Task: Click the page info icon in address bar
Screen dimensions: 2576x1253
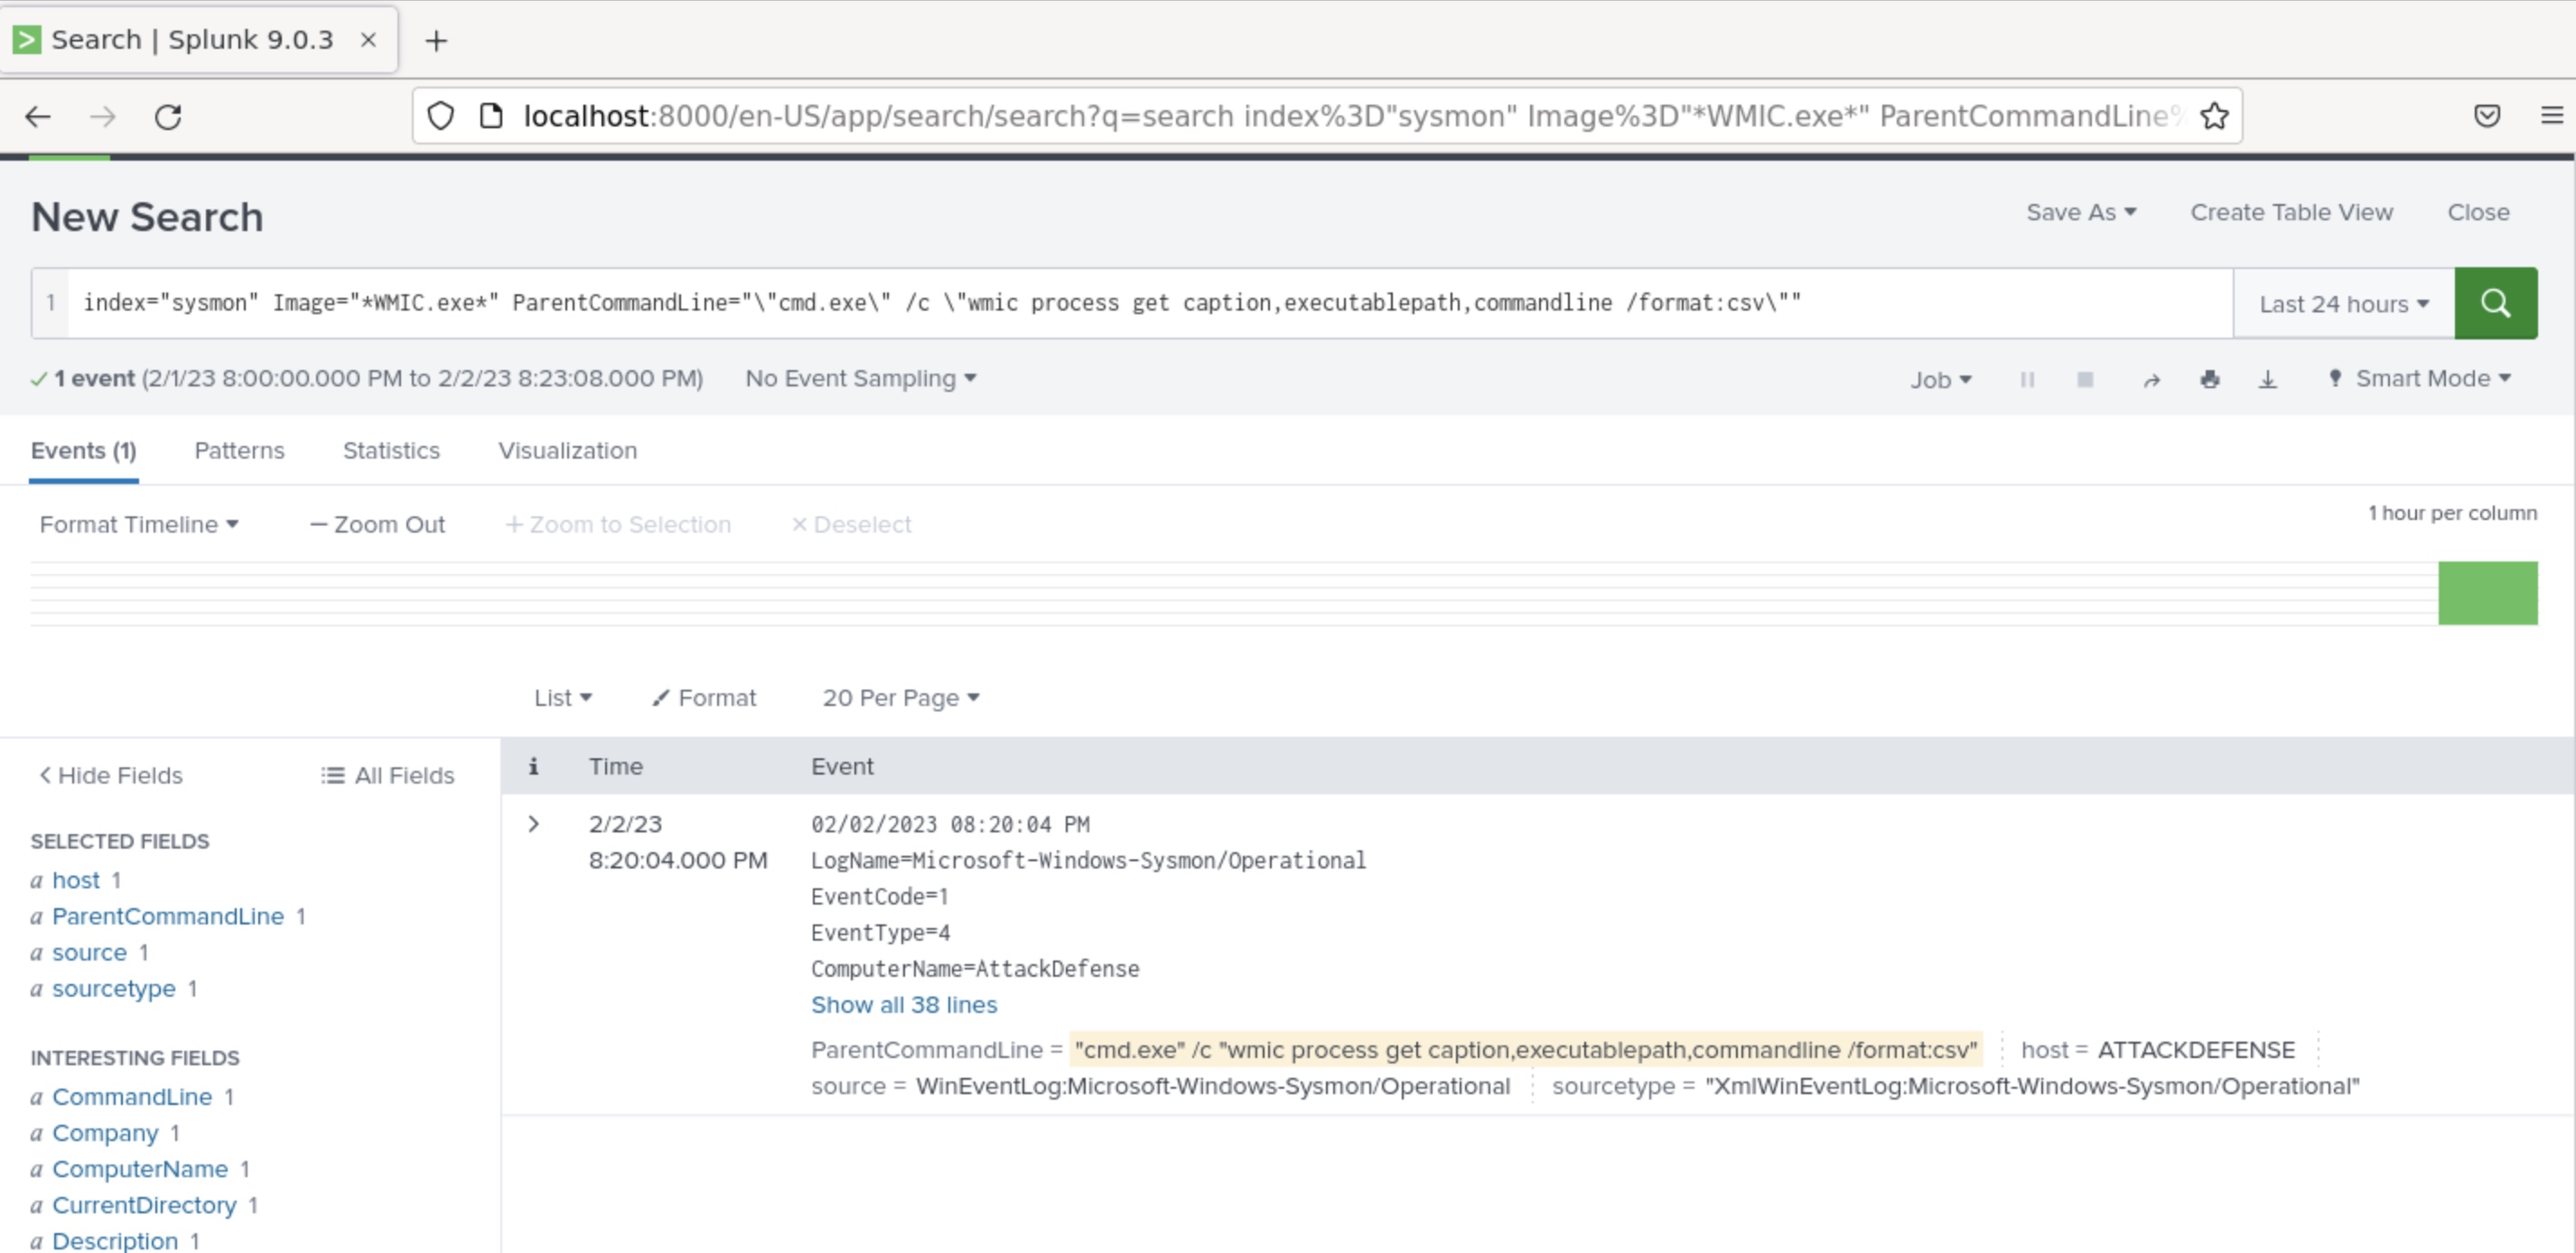Action: (491, 116)
